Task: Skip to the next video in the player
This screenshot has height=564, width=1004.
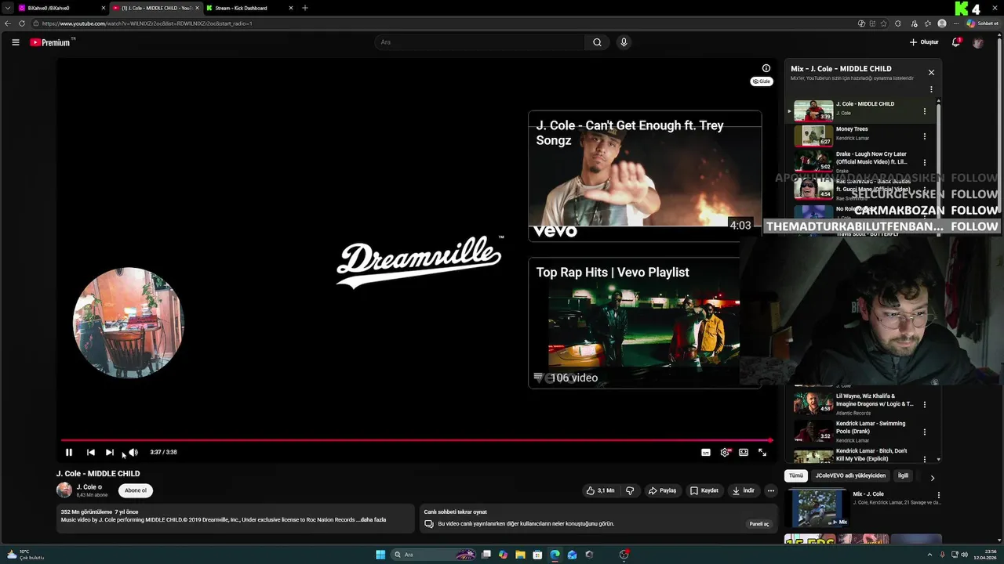Action: click(110, 452)
